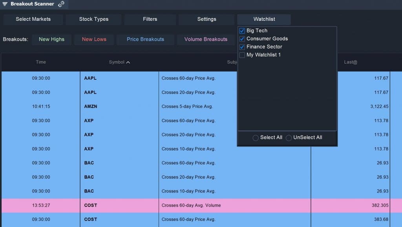Click the chain link icon next to the title
This screenshot has width=402, height=227.
(61, 4)
